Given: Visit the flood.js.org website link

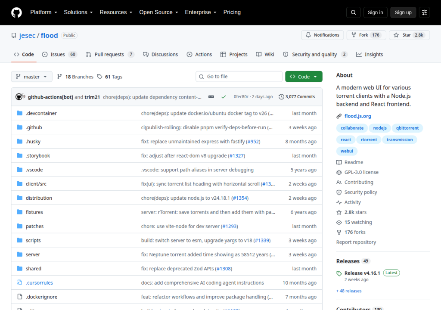Looking at the screenshot, I should (x=357, y=116).
